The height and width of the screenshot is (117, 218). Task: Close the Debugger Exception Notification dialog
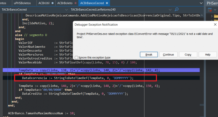point(215,25)
